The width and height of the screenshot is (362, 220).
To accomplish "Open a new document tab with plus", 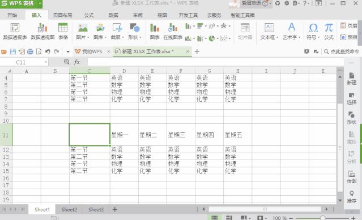I will pyautogui.click(x=197, y=52).
